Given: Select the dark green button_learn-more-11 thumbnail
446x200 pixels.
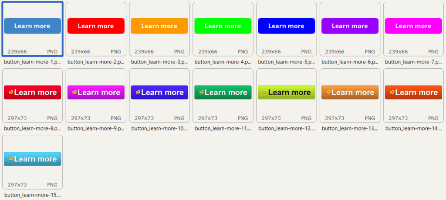Looking at the screenshot, I should pos(223,93).
